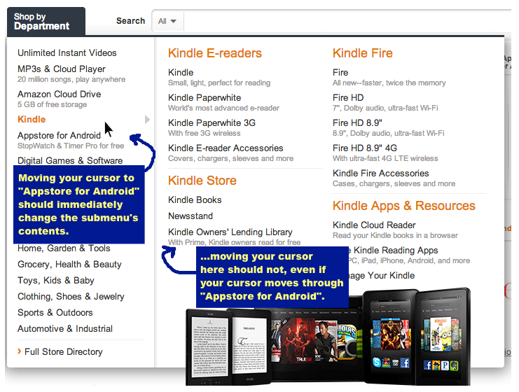Viewport: 519px width, 392px height.
Task: Click "Cases, chargers, sleeves and more" text
Action: [394, 183]
